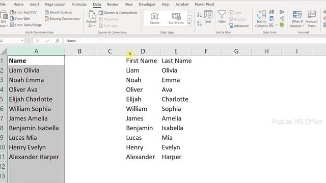Open the Developer tab

click(x=147, y=4)
